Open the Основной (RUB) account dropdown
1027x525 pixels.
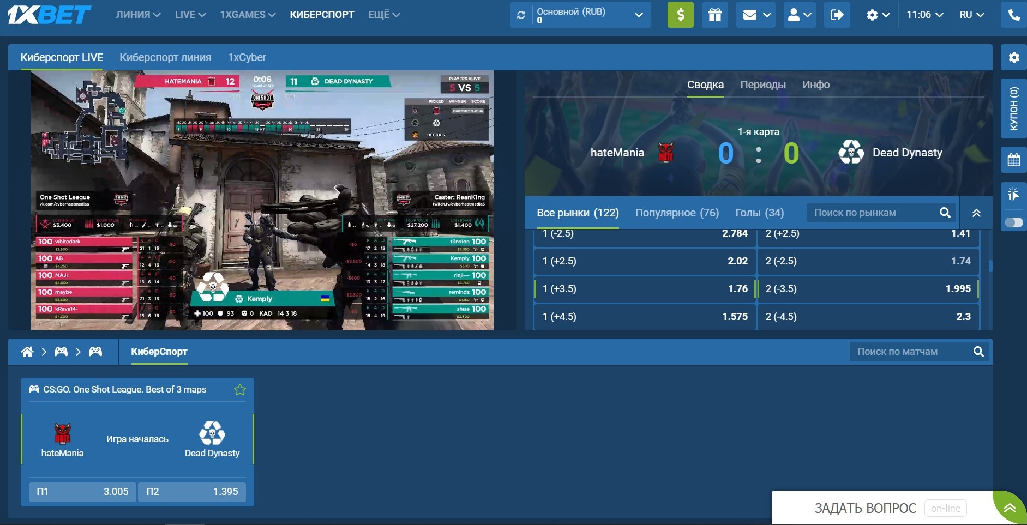[580, 15]
